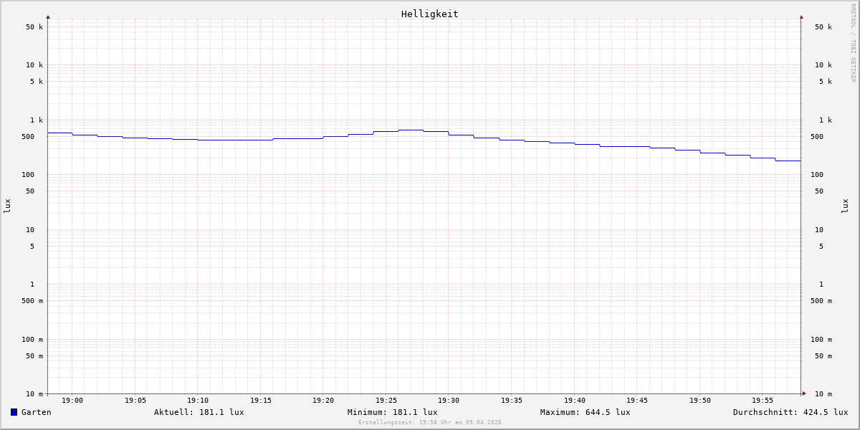This screenshot has height=430, width=860.
Task: Click the left vertical lux axis title
Action: pyautogui.click(x=7, y=206)
